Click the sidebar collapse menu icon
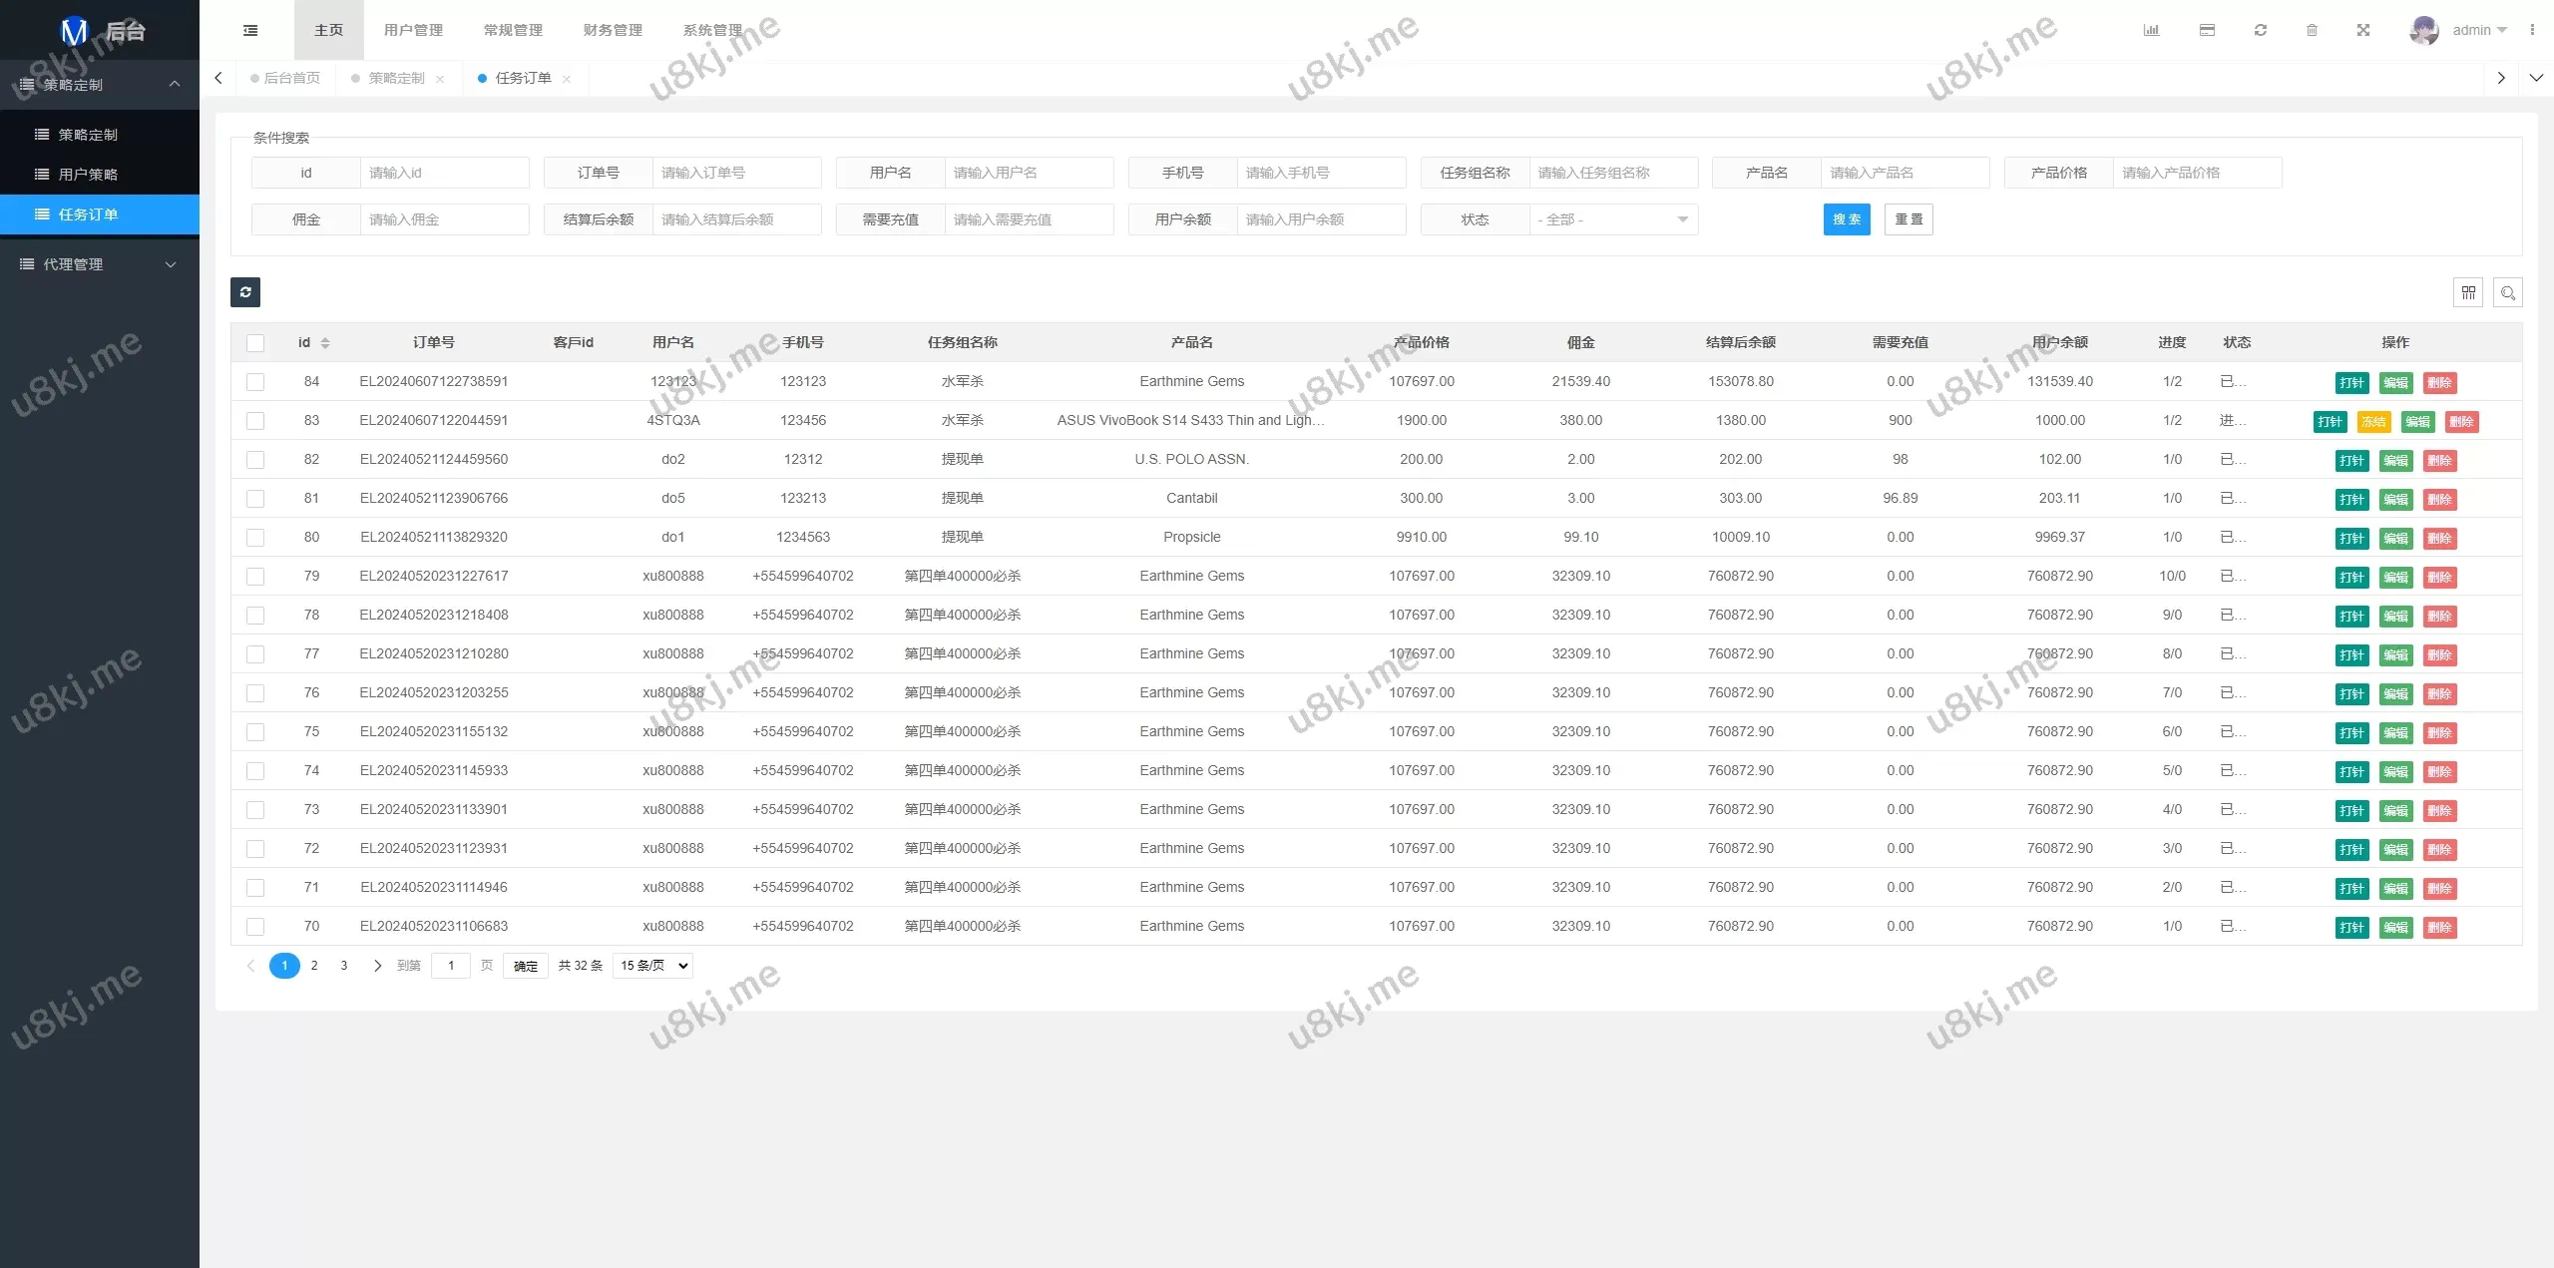The width and height of the screenshot is (2554, 1268). (x=250, y=30)
